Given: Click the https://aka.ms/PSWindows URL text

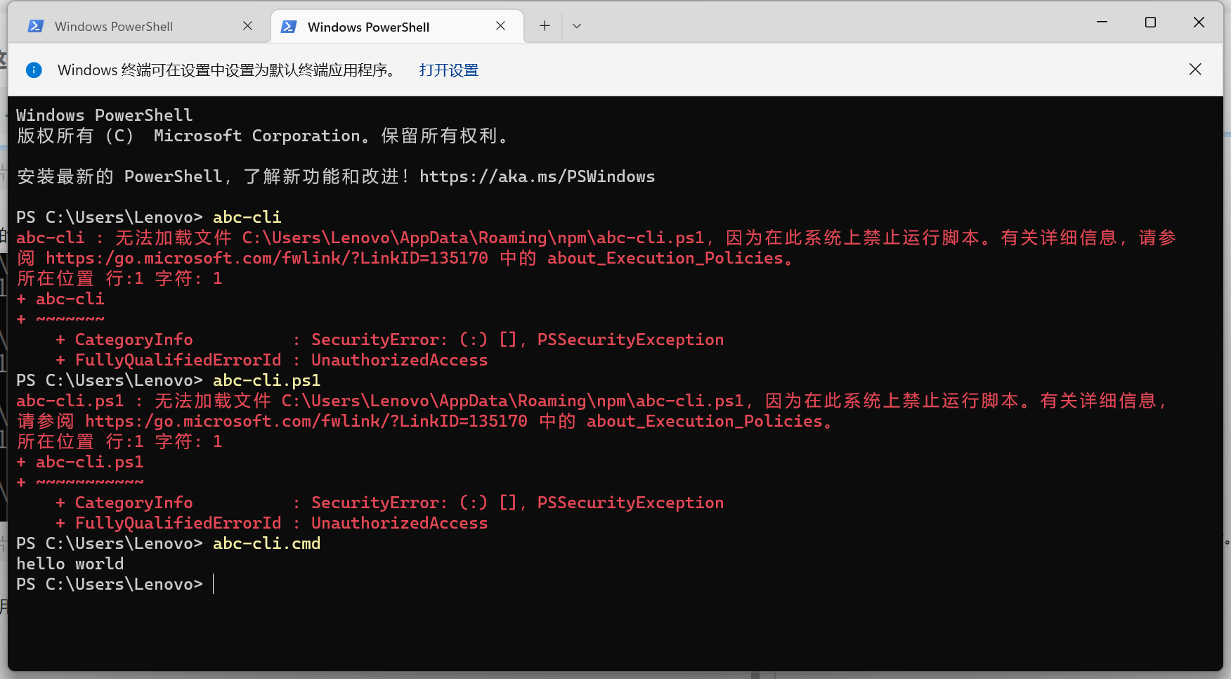Looking at the screenshot, I should coord(537,176).
